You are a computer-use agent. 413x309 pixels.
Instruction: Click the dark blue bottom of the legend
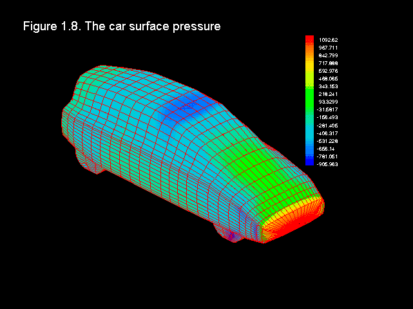pos(309,164)
